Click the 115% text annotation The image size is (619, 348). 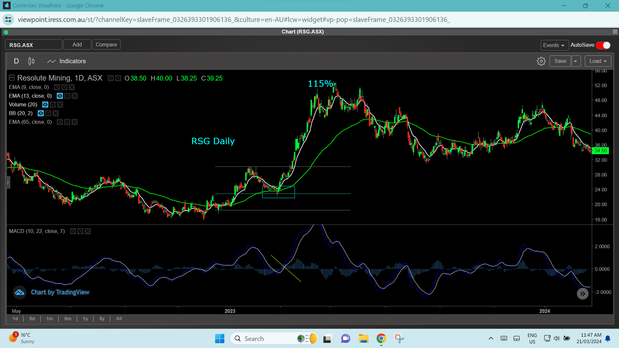pyautogui.click(x=320, y=84)
